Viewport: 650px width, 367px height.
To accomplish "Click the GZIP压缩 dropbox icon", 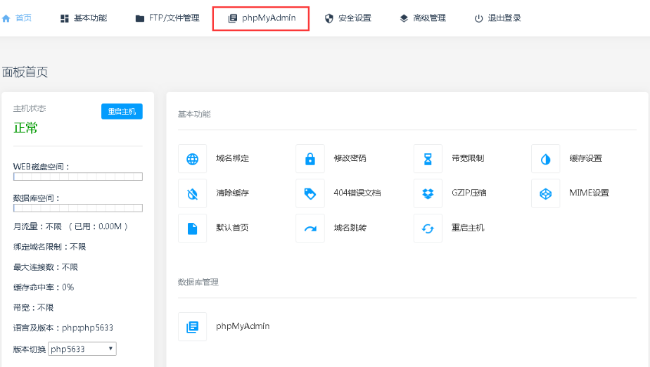I will pyautogui.click(x=428, y=193).
